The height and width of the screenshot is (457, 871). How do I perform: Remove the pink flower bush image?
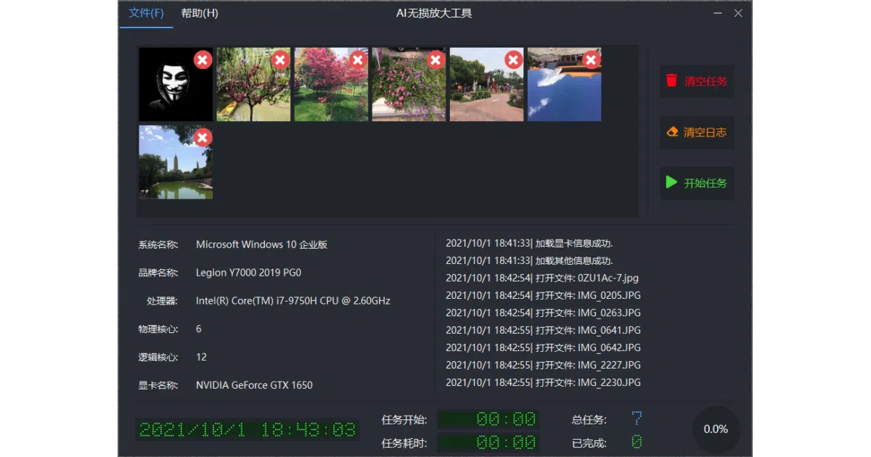(x=436, y=59)
